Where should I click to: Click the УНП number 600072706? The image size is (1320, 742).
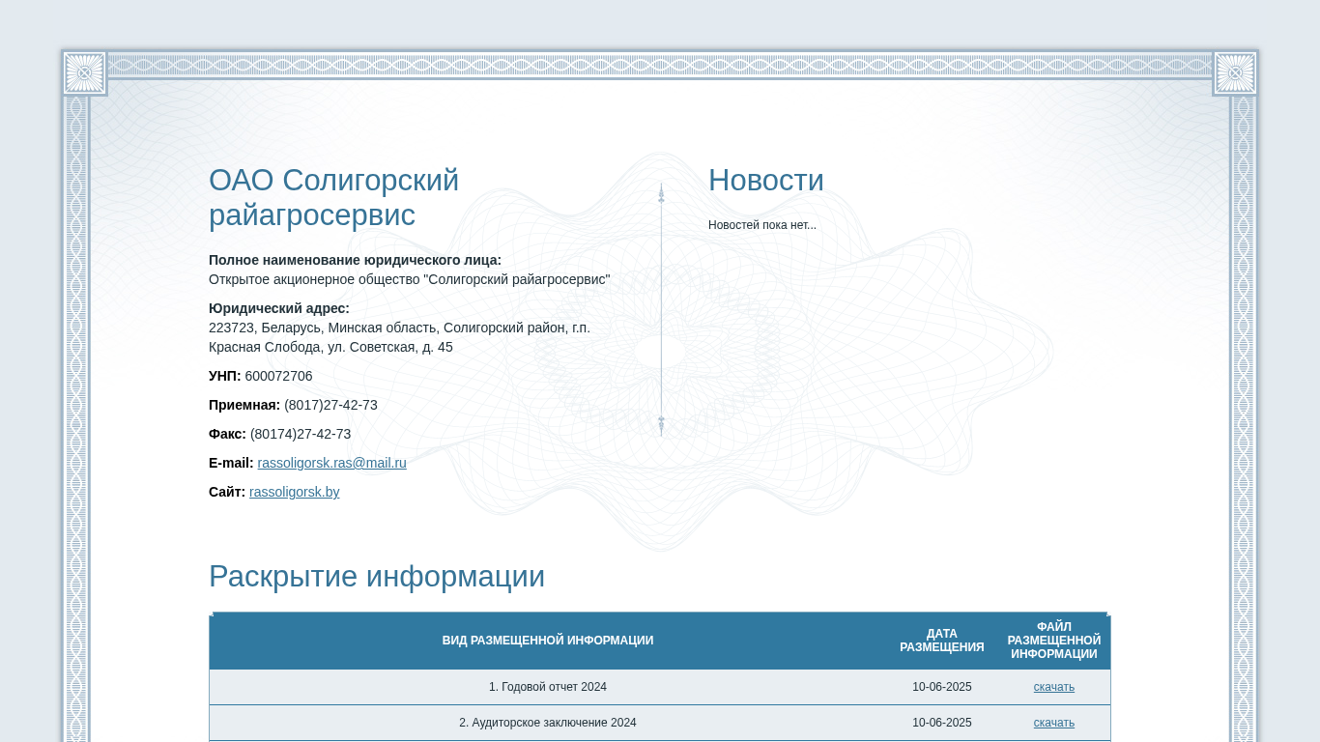278,376
